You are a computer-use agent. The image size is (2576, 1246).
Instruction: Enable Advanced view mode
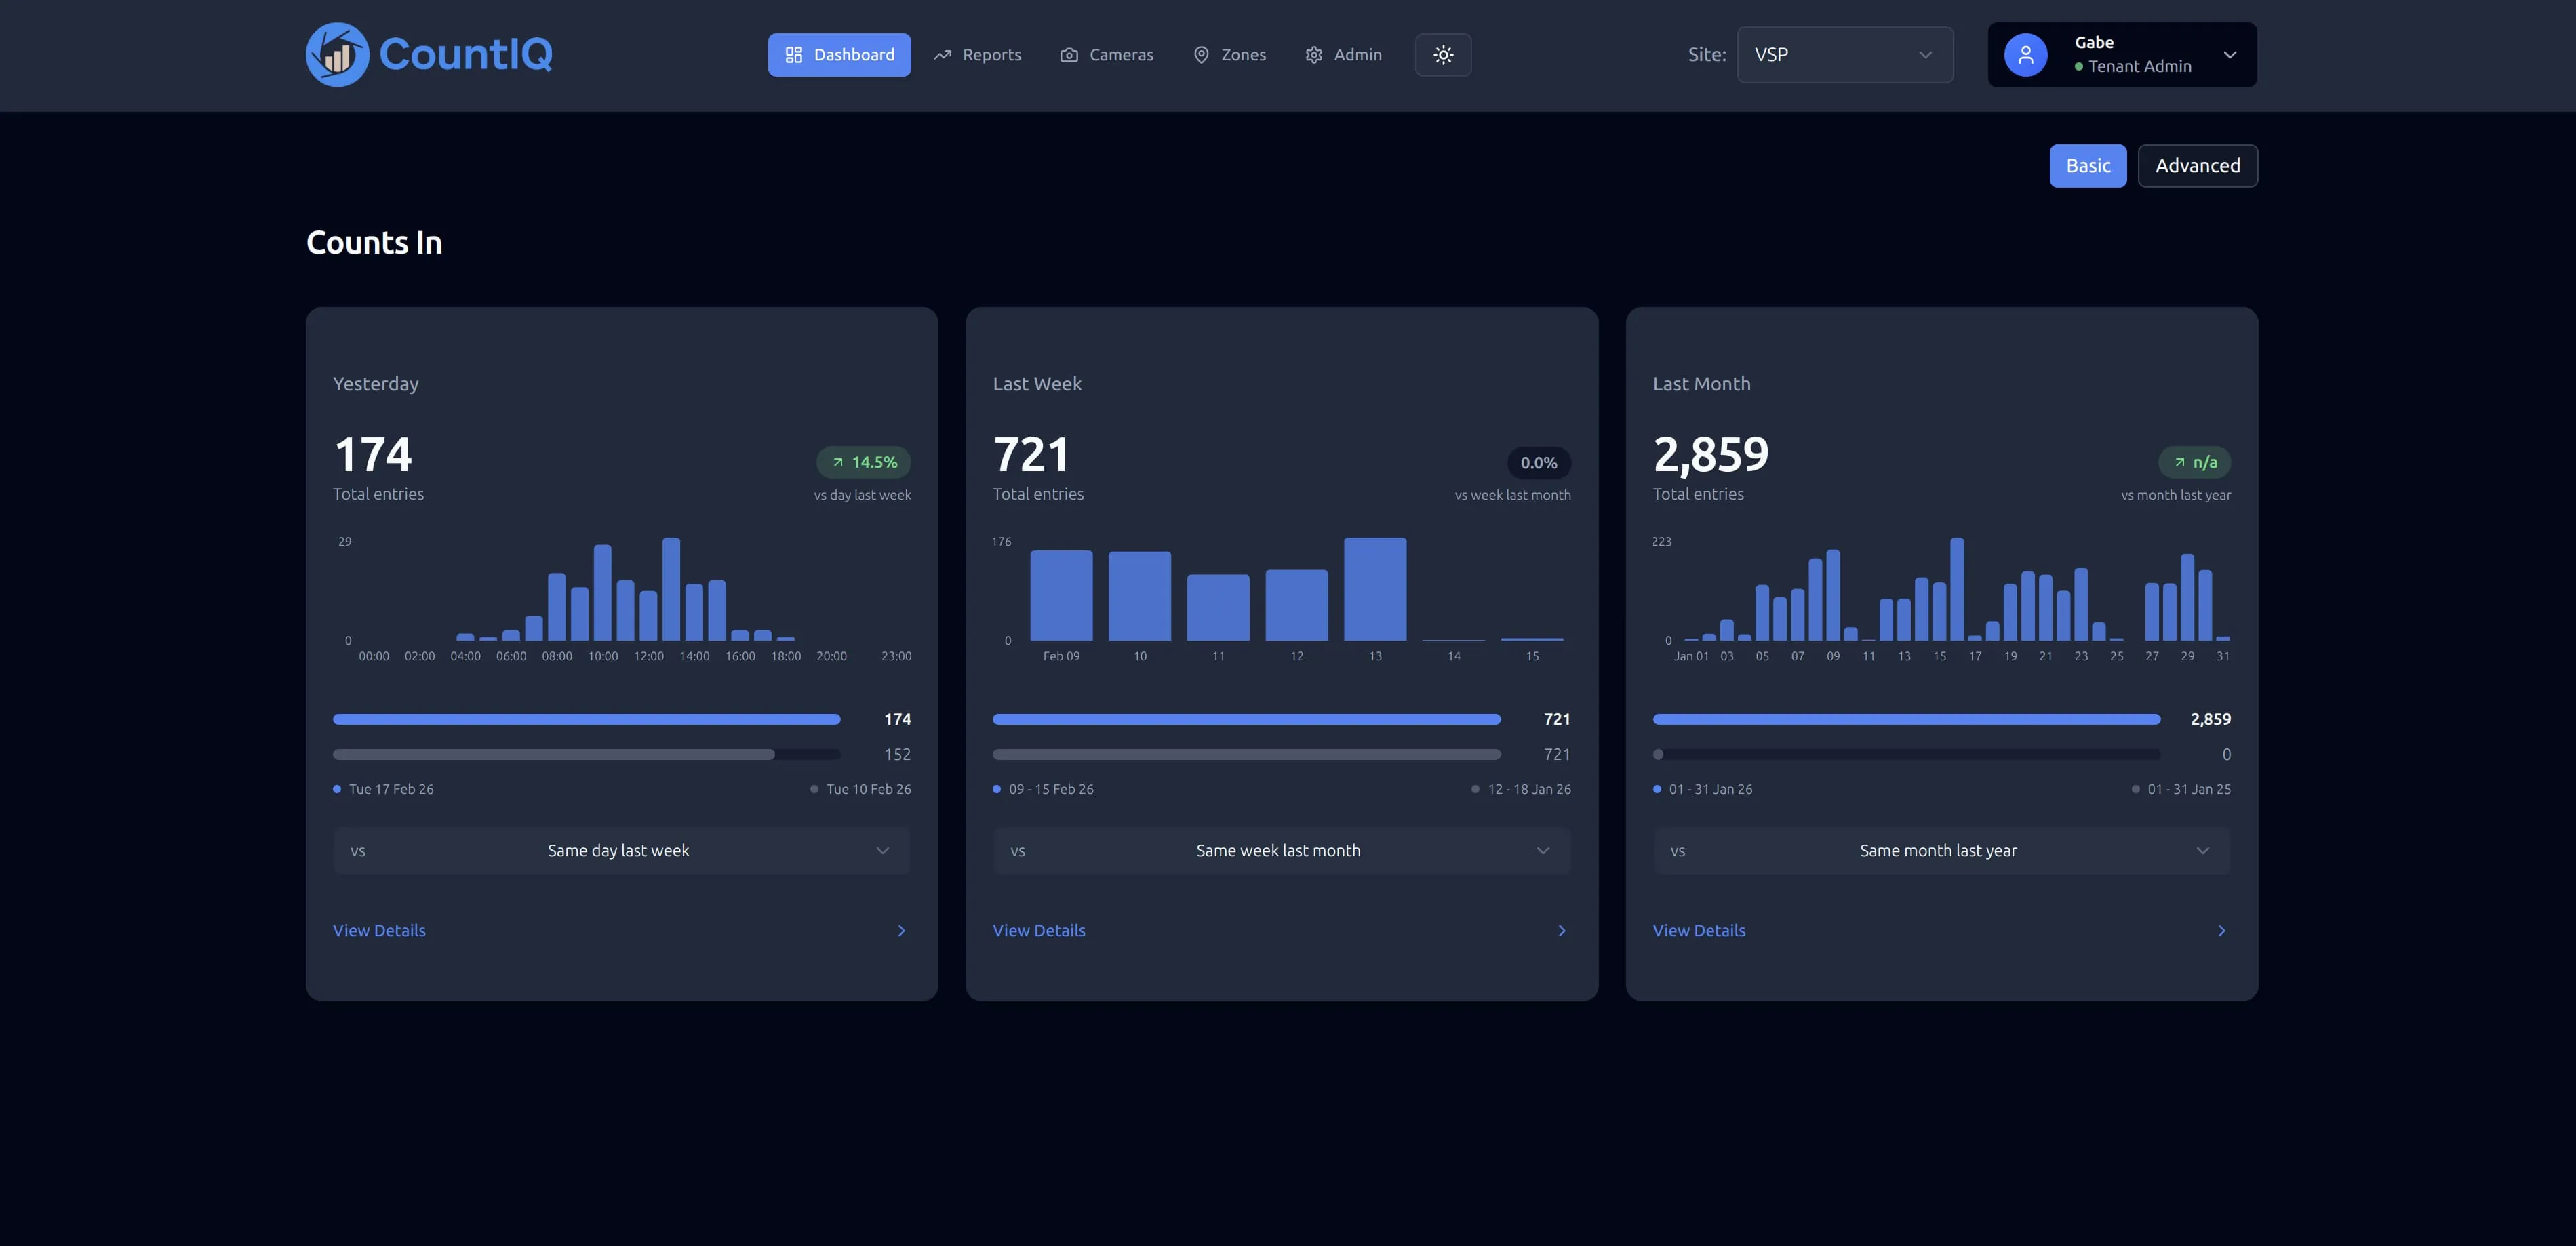point(2197,165)
